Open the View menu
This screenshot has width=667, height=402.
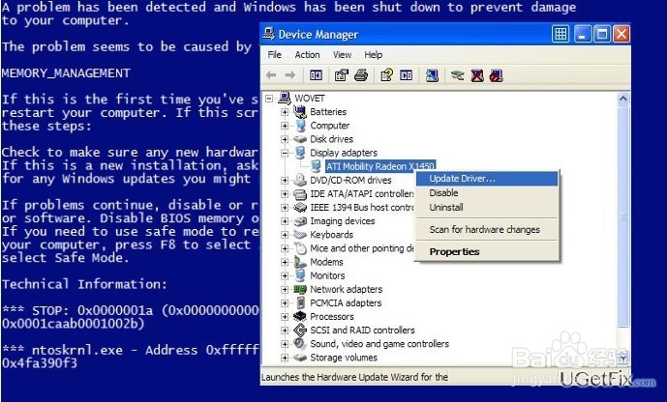pos(342,55)
